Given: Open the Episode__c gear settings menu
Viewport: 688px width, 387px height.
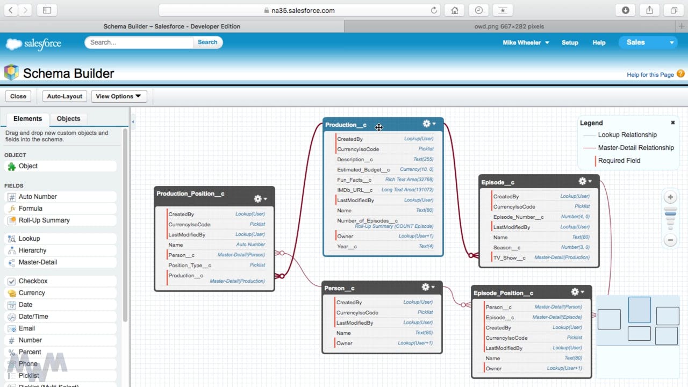Looking at the screenshot, I should click(x=585, y=182).
